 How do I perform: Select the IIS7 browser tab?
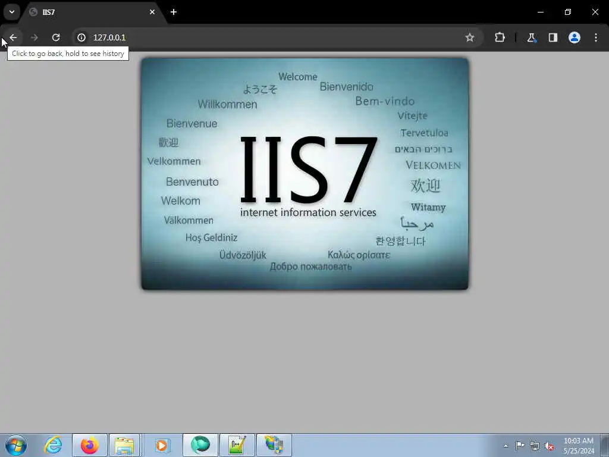coord(93,12)
